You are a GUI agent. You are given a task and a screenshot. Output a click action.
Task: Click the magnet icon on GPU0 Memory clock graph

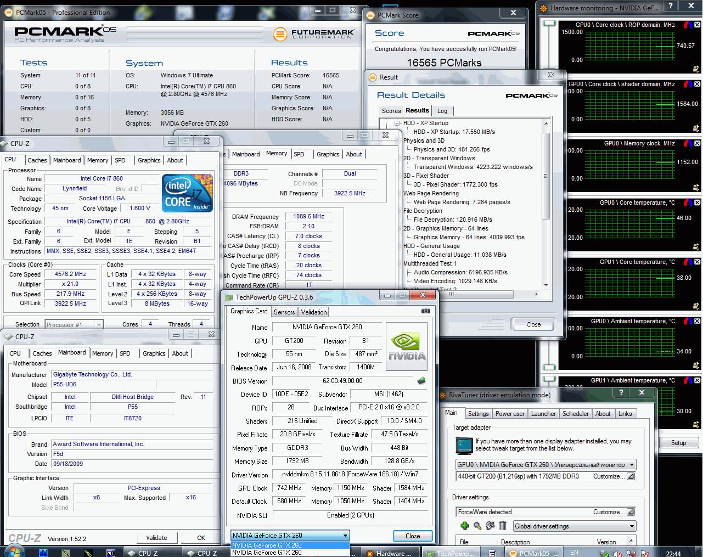tap(687, 144)
